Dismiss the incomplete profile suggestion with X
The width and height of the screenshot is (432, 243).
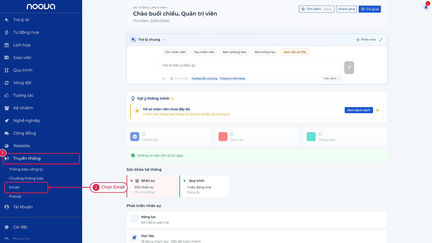tap(377, 110)
